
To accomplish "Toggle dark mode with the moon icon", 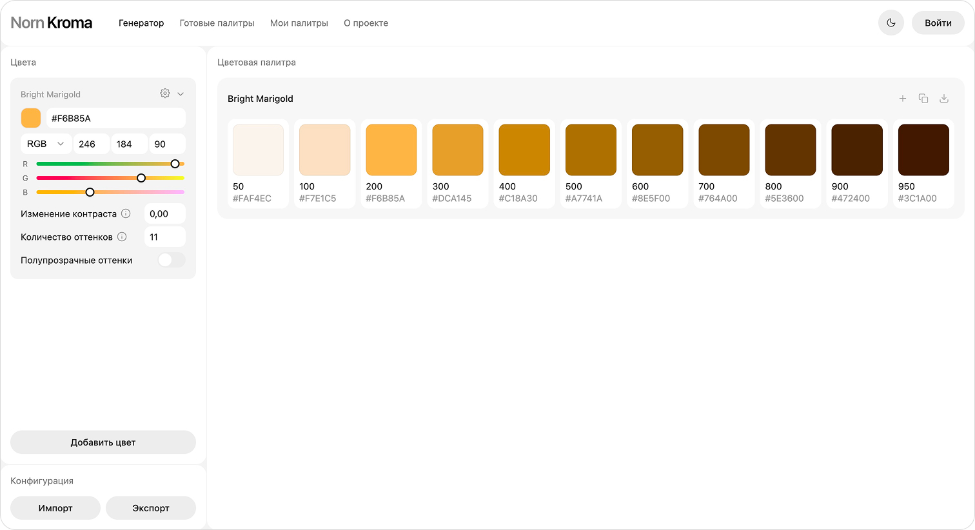I will click(891, 23).
